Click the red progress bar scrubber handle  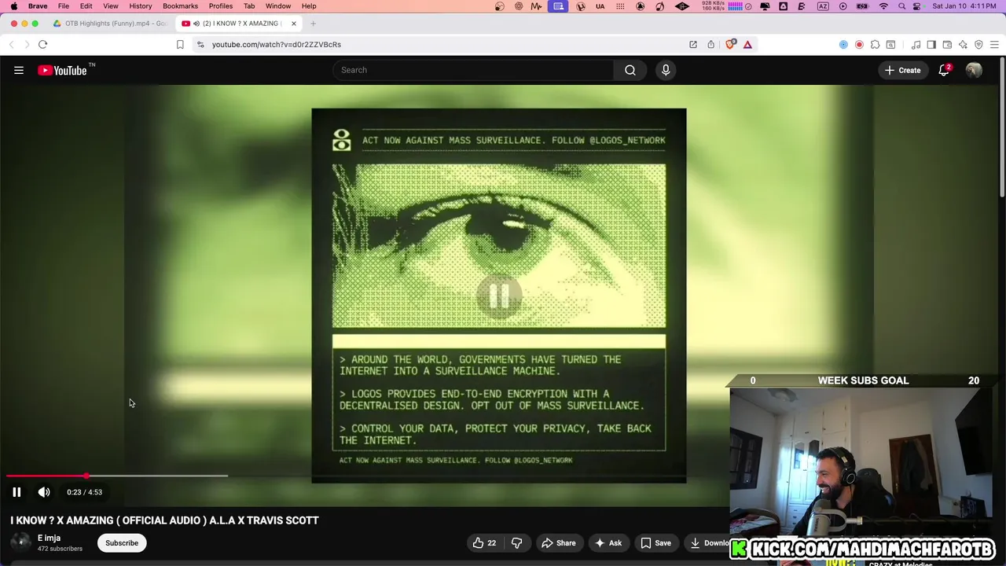click(x=86, y=476)
